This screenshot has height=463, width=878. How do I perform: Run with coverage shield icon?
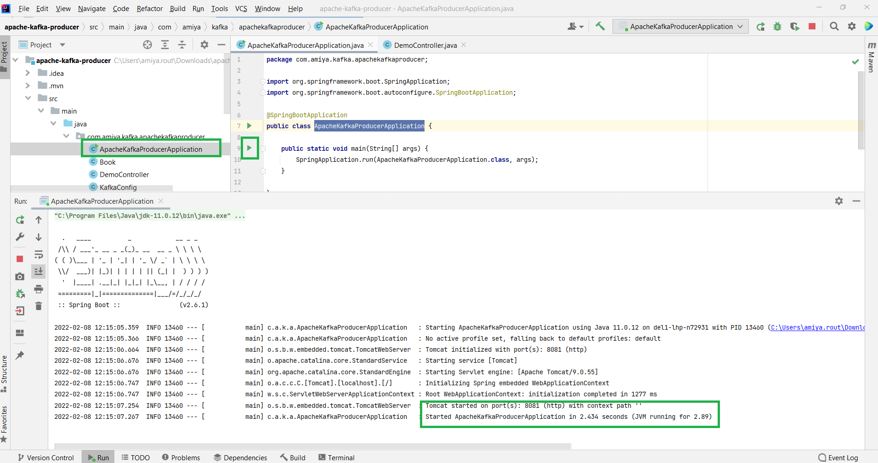click(795, 27)
